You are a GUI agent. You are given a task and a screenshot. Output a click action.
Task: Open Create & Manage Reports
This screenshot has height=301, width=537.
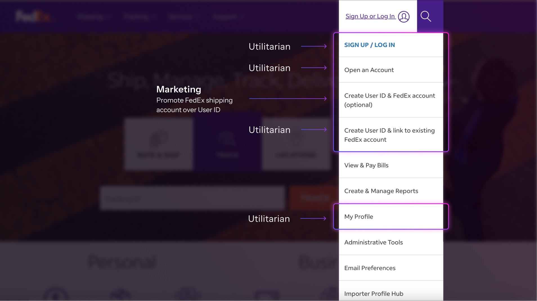391,191
